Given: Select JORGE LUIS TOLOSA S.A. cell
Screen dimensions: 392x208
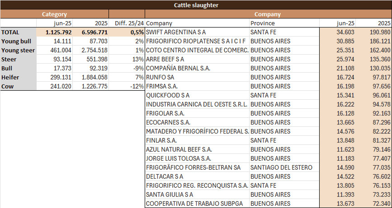Looking at the screenshot, I should tap(197, 158).
